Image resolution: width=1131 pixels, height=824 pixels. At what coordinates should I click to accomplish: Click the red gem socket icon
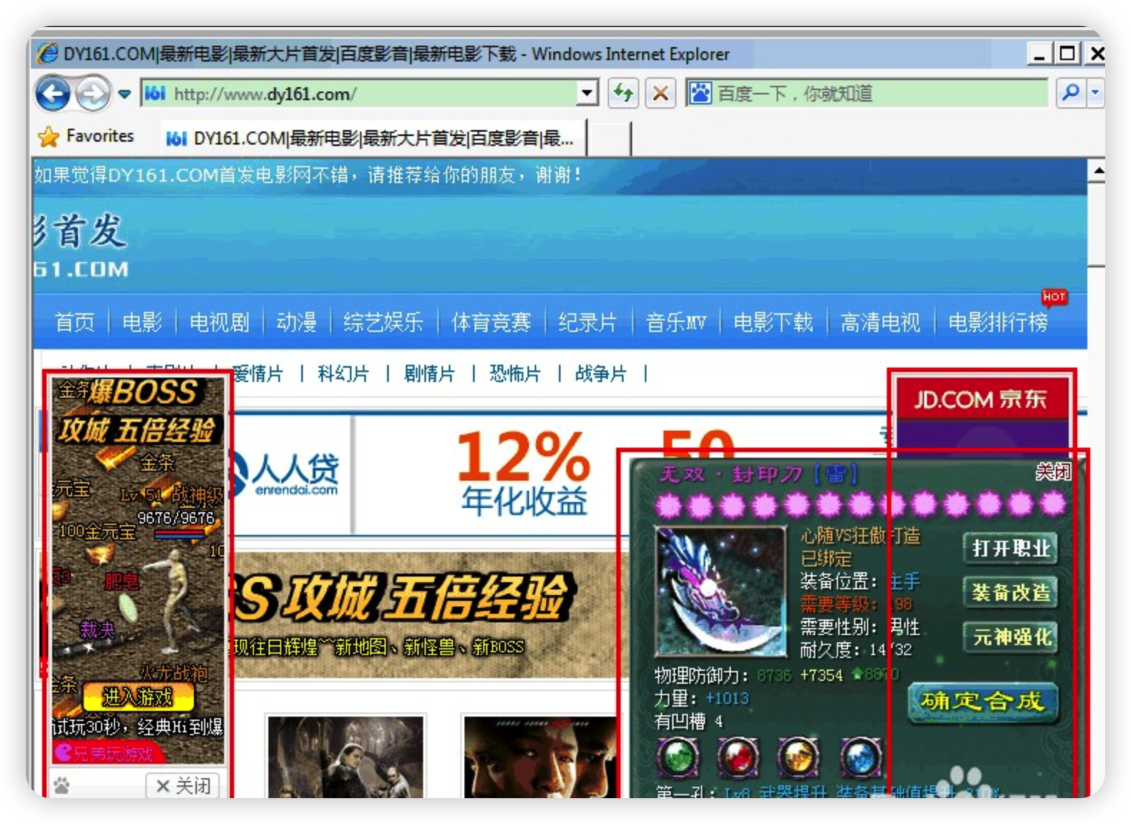click(x=737, y=756)
